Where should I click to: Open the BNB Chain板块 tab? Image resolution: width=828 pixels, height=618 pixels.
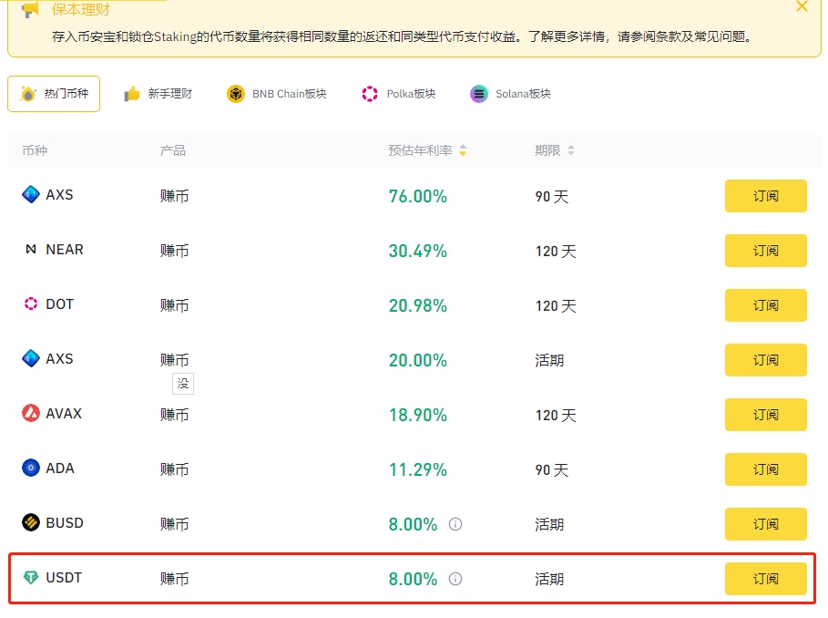coord(277,94)
